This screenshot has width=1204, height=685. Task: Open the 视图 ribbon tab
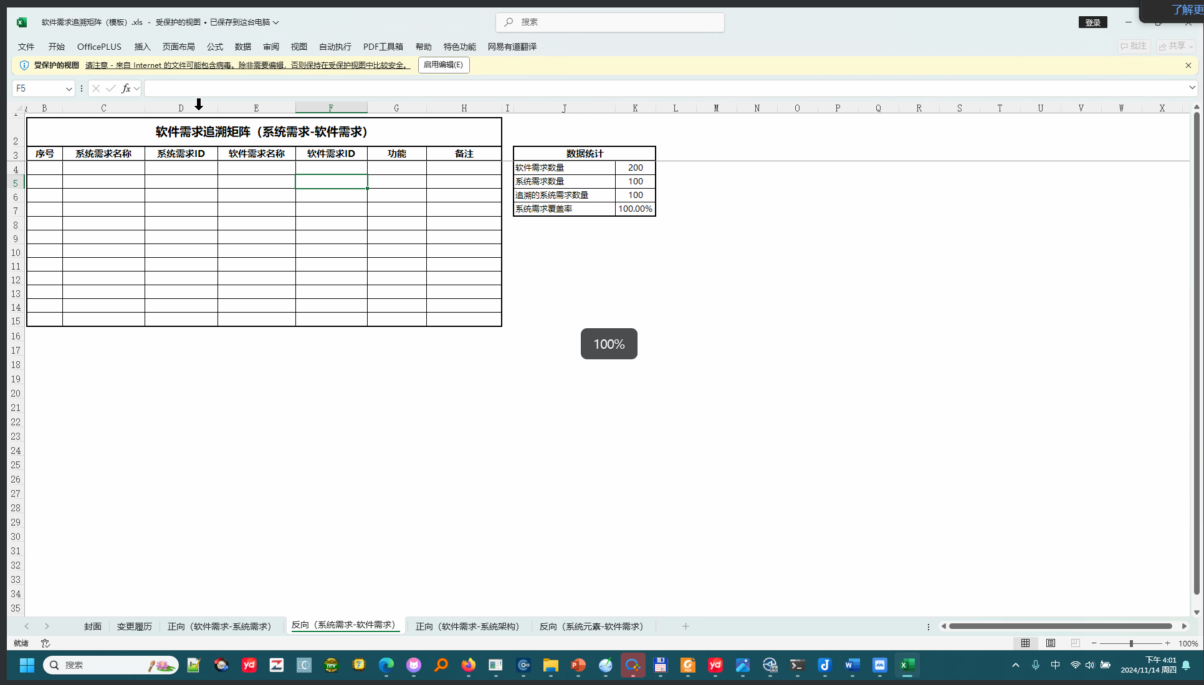tap(299, 47)
